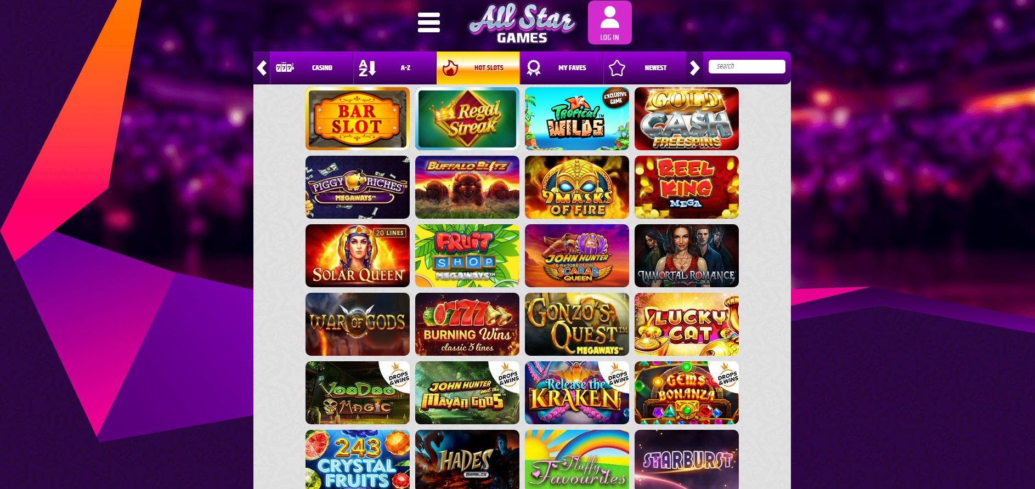Click the star Newest icon

617,68
